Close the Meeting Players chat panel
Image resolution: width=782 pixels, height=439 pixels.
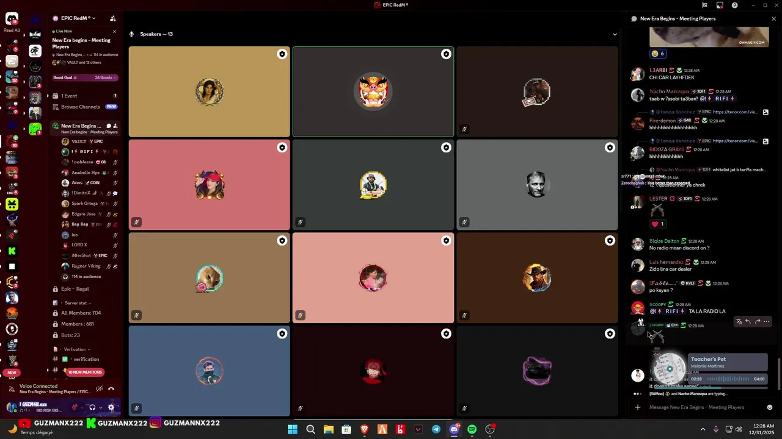click(x=773, y=19)
